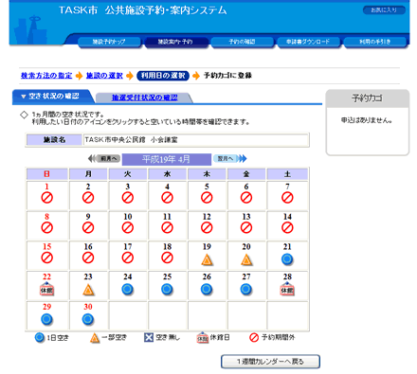417x374 pixels.
Task: Select the 空き状況の確認 tab
Action: [x=52, y=97]
